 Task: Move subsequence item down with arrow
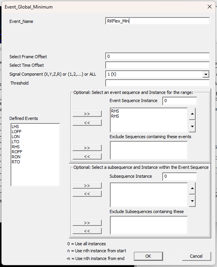pyautogui.click(x=192, y=201)
